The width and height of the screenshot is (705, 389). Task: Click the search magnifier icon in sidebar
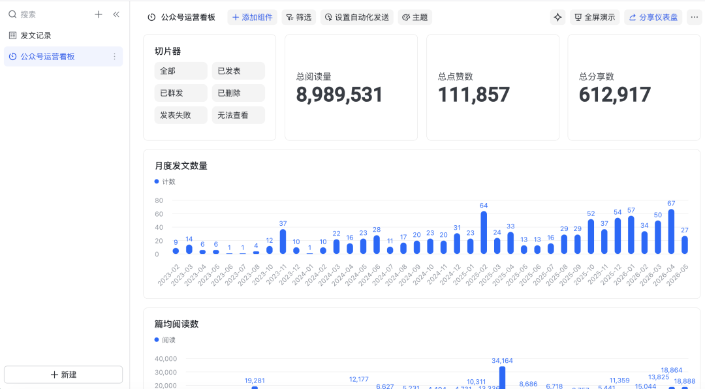click(12, 14)
